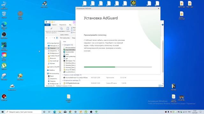Screen dimensions: 204x114
Task: Click Explorer file list vertical scrollbar
Action: tap(163, 57)
